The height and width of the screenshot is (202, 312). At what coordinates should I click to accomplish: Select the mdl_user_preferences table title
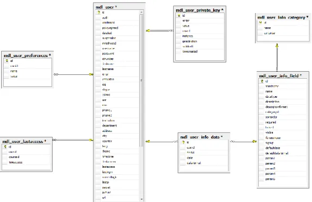27,55
